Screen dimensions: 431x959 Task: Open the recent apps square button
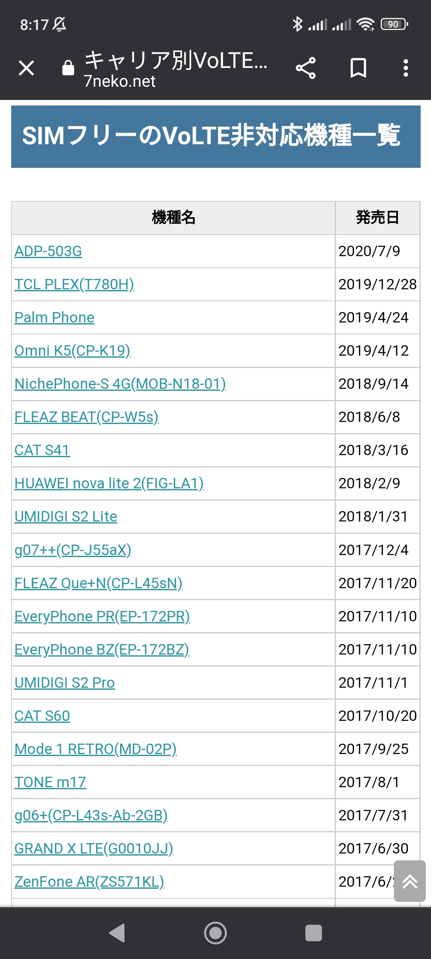click(x=313, y=933)
